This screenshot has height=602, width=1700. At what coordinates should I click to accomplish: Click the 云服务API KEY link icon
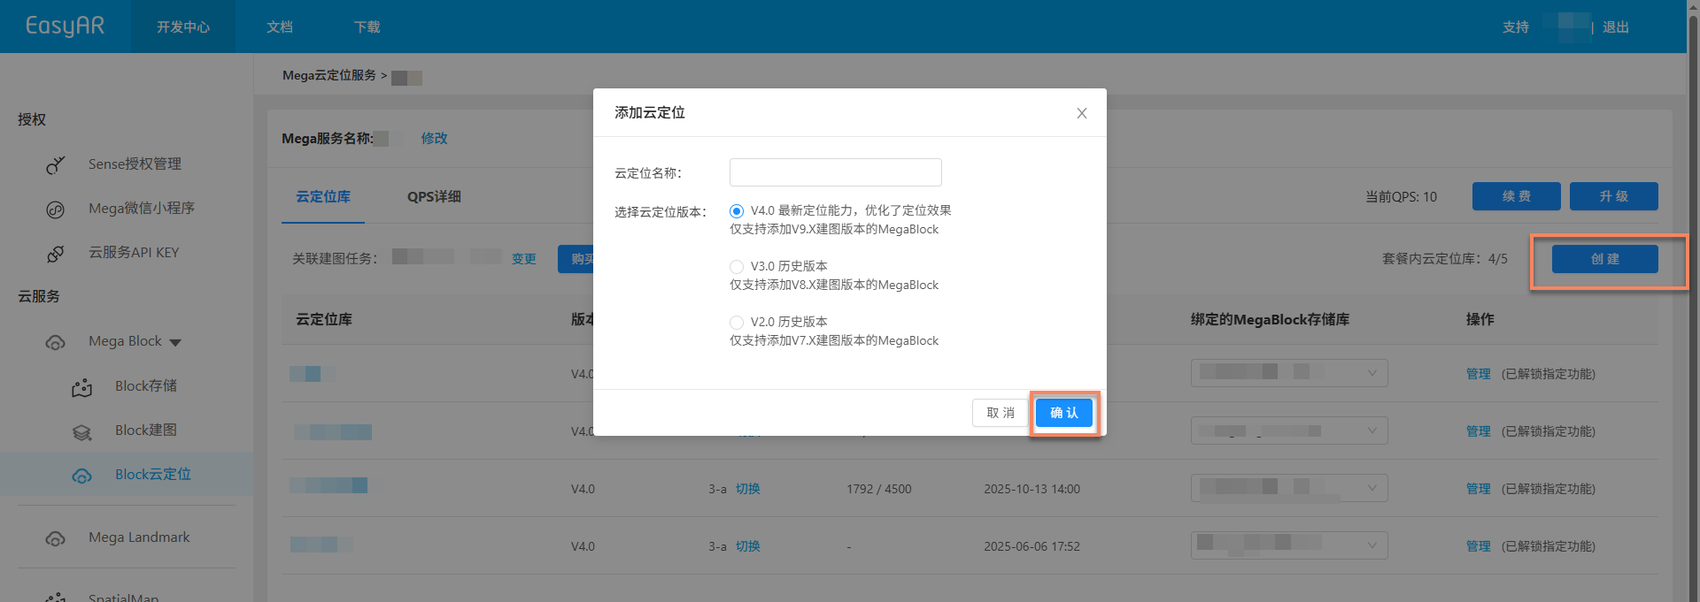coord(56,254)
